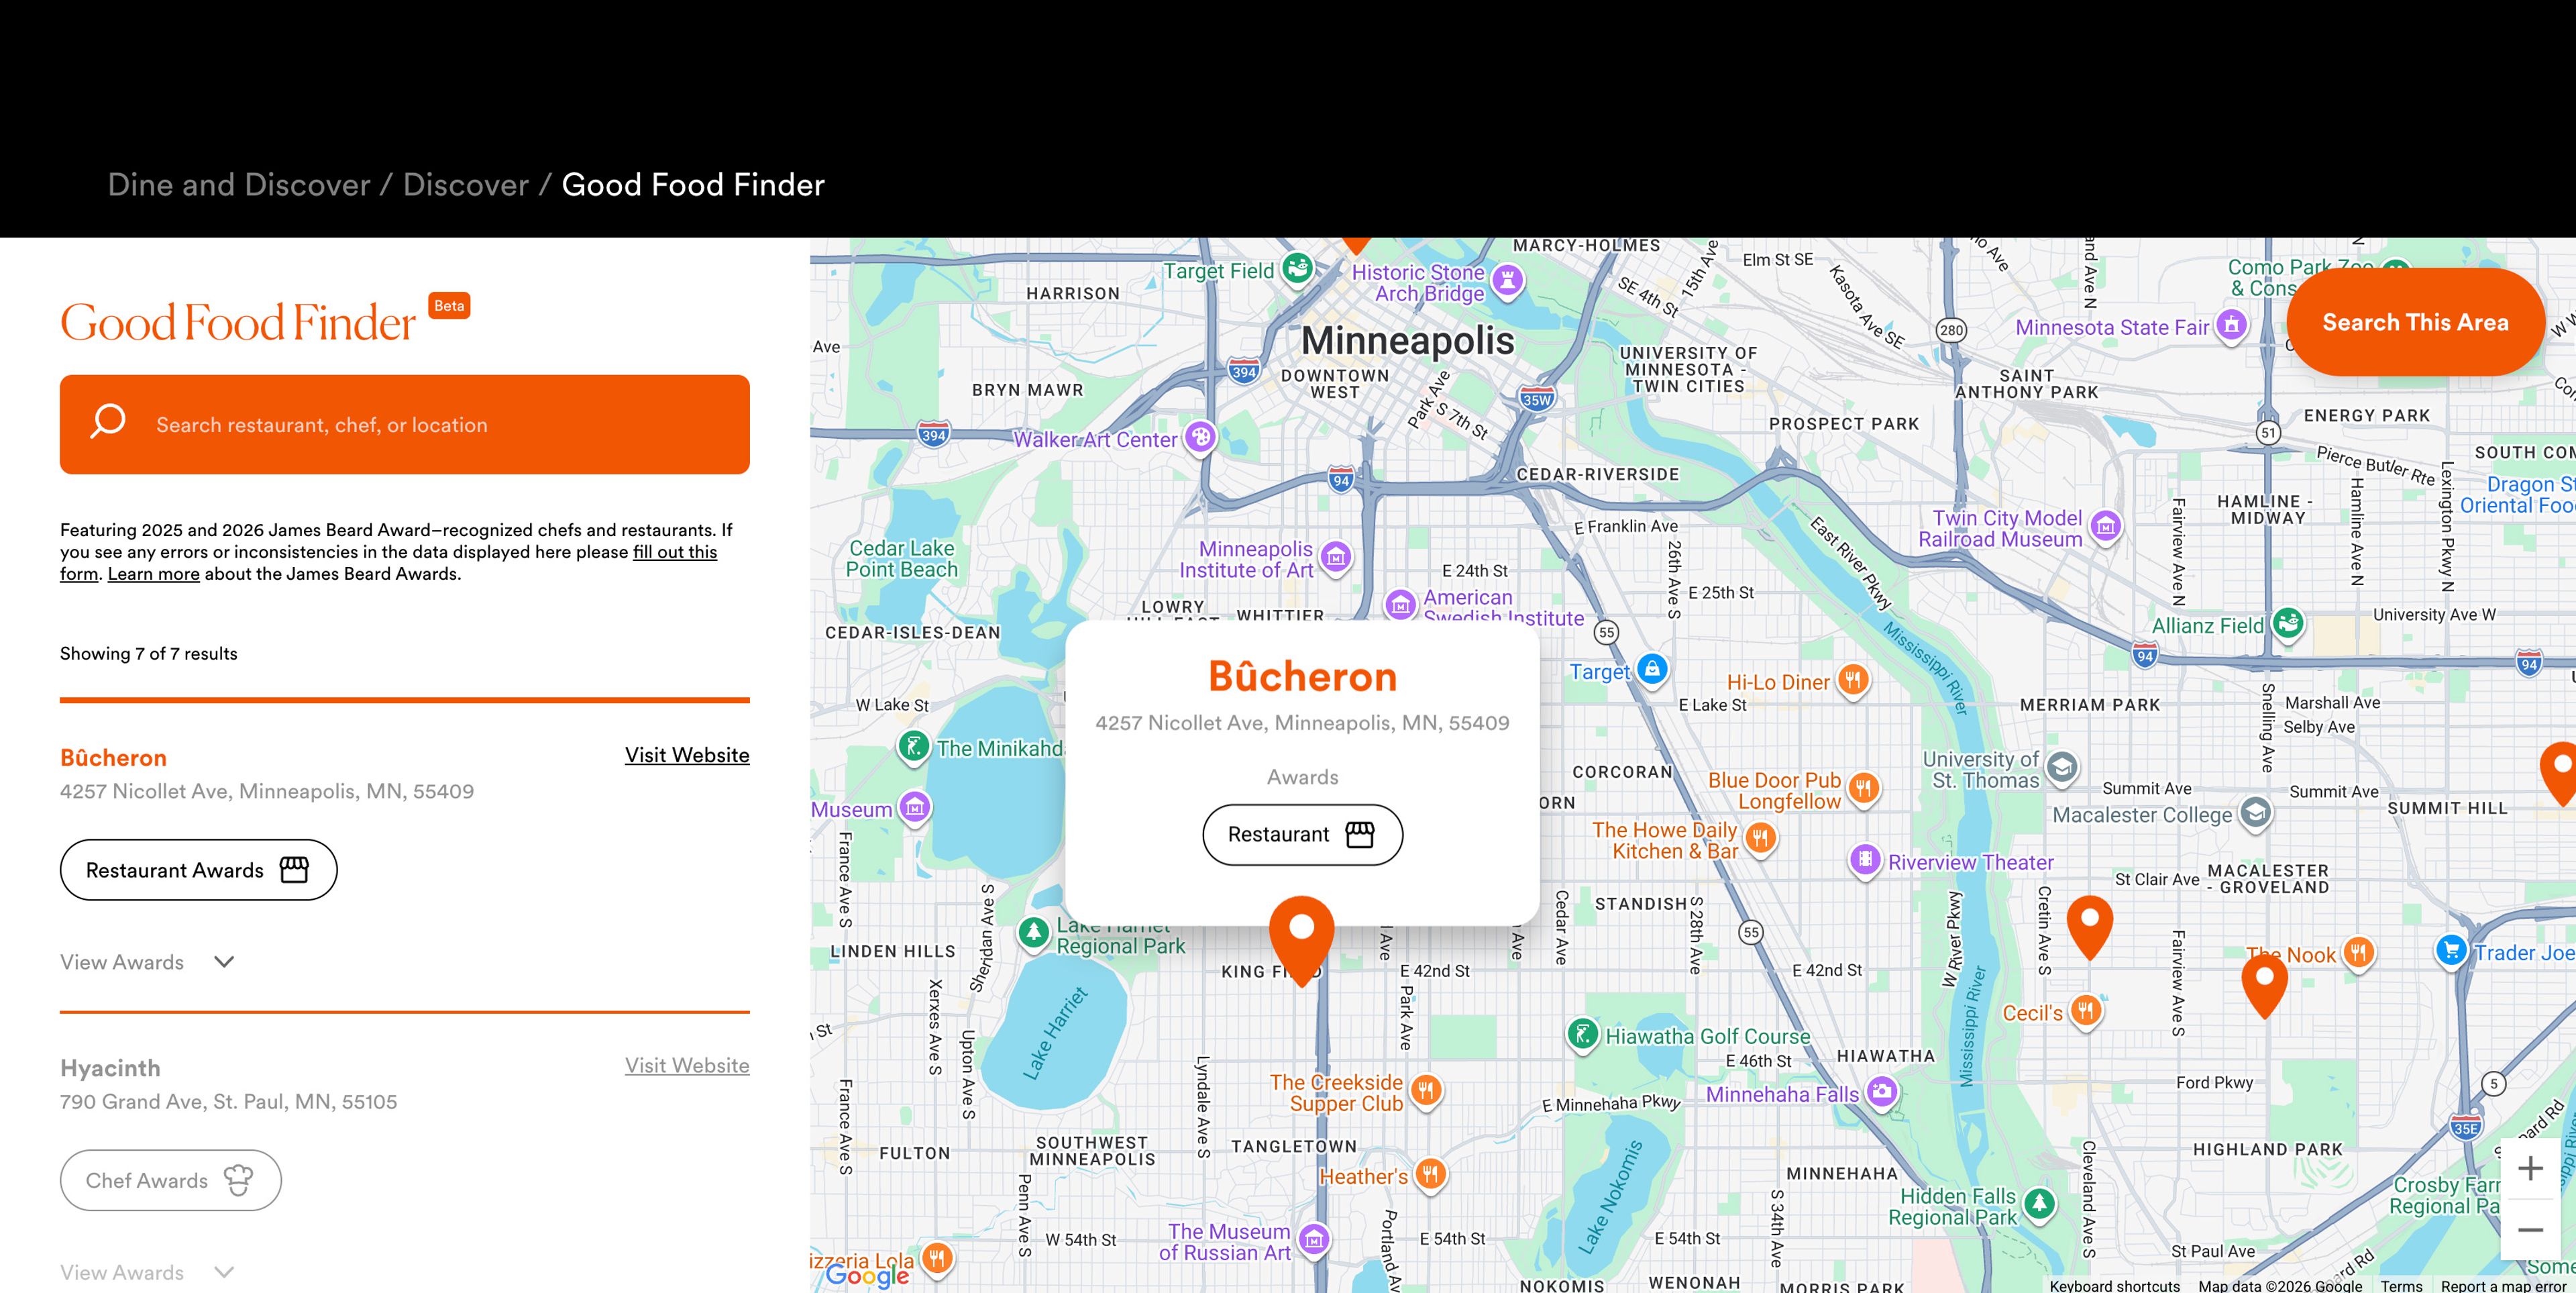The width and height of the screenshot is (2576, 1293).
Task: Click Report a map error
Action: coord(2503,1286)
